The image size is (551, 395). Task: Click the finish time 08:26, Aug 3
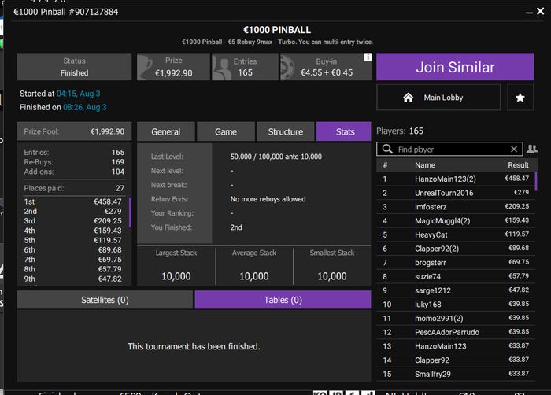click(x=85, y=107)
